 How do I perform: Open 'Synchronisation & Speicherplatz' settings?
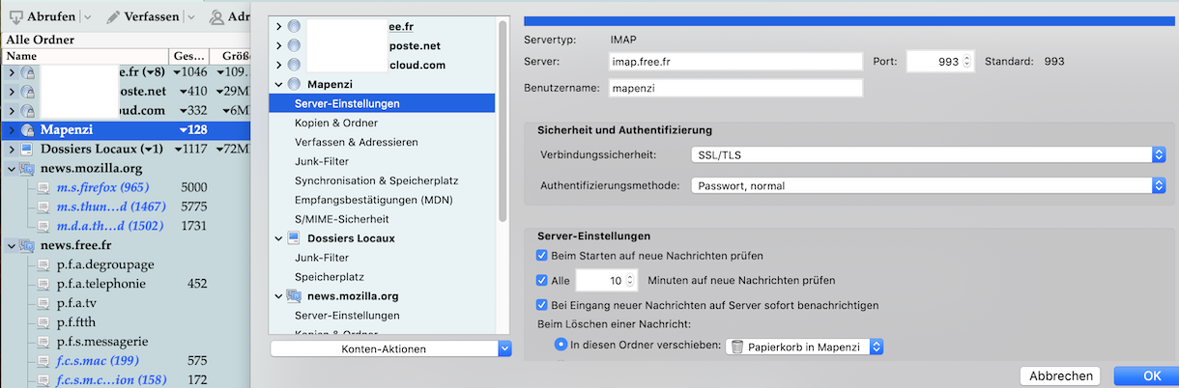[376, 180]
